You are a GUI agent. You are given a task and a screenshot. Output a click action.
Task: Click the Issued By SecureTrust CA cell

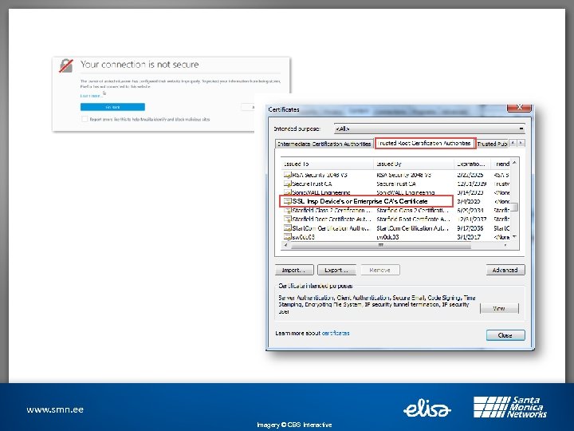click(396, 184)
